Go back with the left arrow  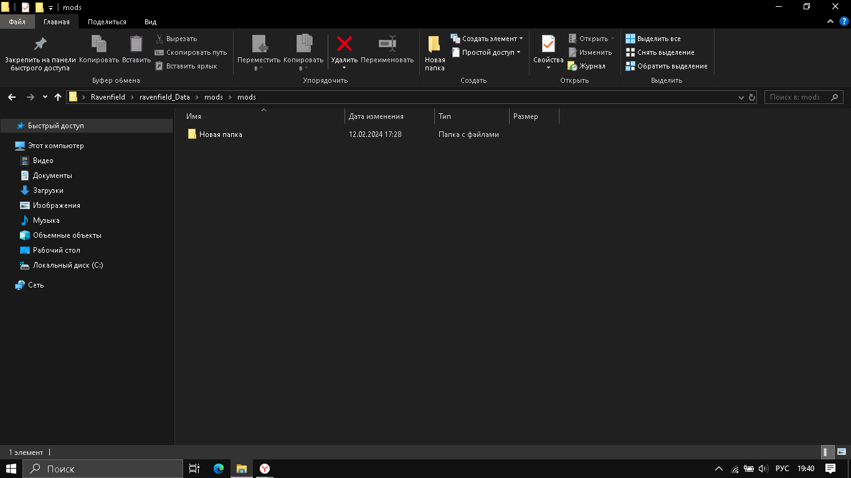[x=12, y=97]
